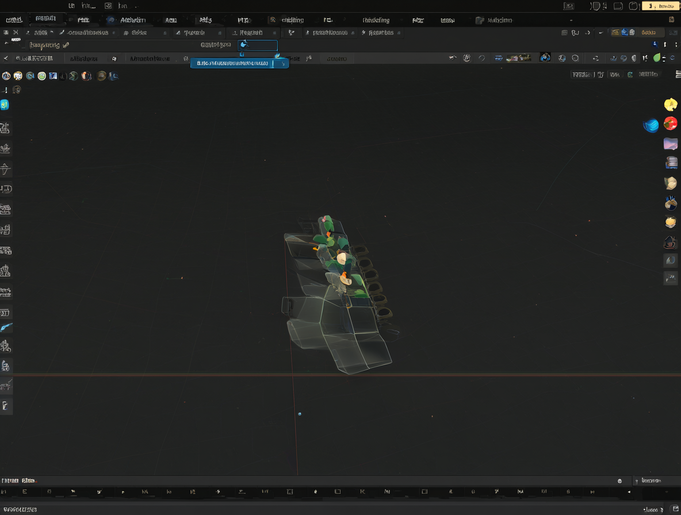Click the green round icon above the viewport
681x515 pixels.
[x=41, y=76]
